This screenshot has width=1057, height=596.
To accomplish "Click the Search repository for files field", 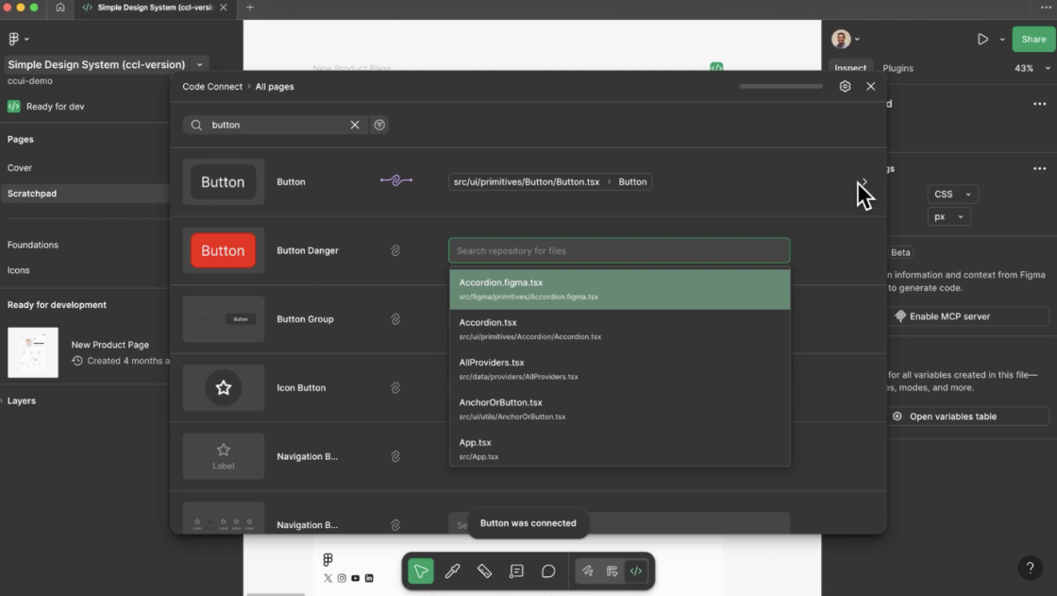I will pyautogui.click(x=618, y=250).
